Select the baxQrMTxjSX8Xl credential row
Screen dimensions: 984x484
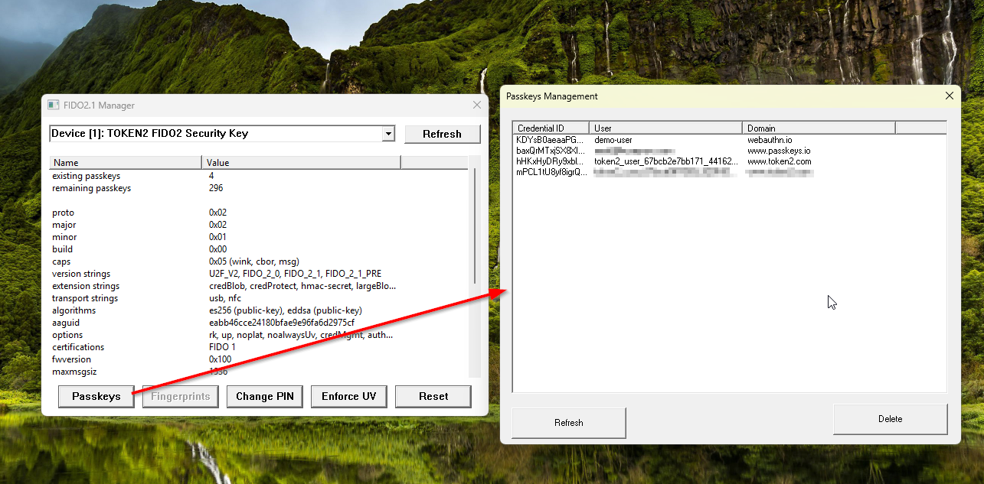click(730, 151)
